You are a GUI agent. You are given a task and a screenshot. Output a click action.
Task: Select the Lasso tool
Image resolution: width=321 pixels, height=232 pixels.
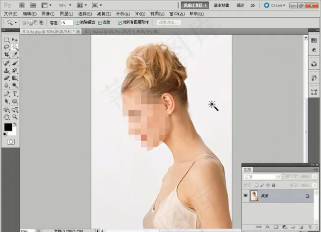(x=6, y=47)
